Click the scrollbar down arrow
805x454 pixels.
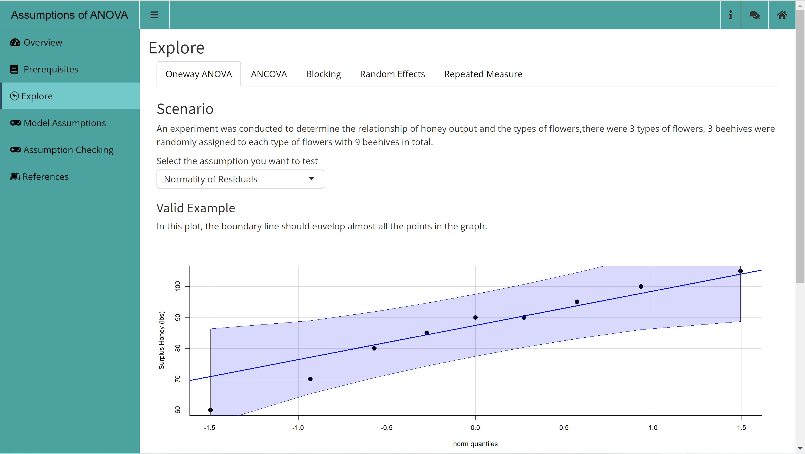[800, 449]
